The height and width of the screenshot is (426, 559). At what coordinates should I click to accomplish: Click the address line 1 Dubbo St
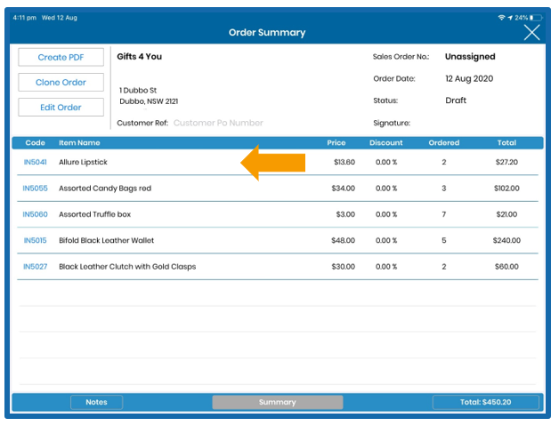138,91
